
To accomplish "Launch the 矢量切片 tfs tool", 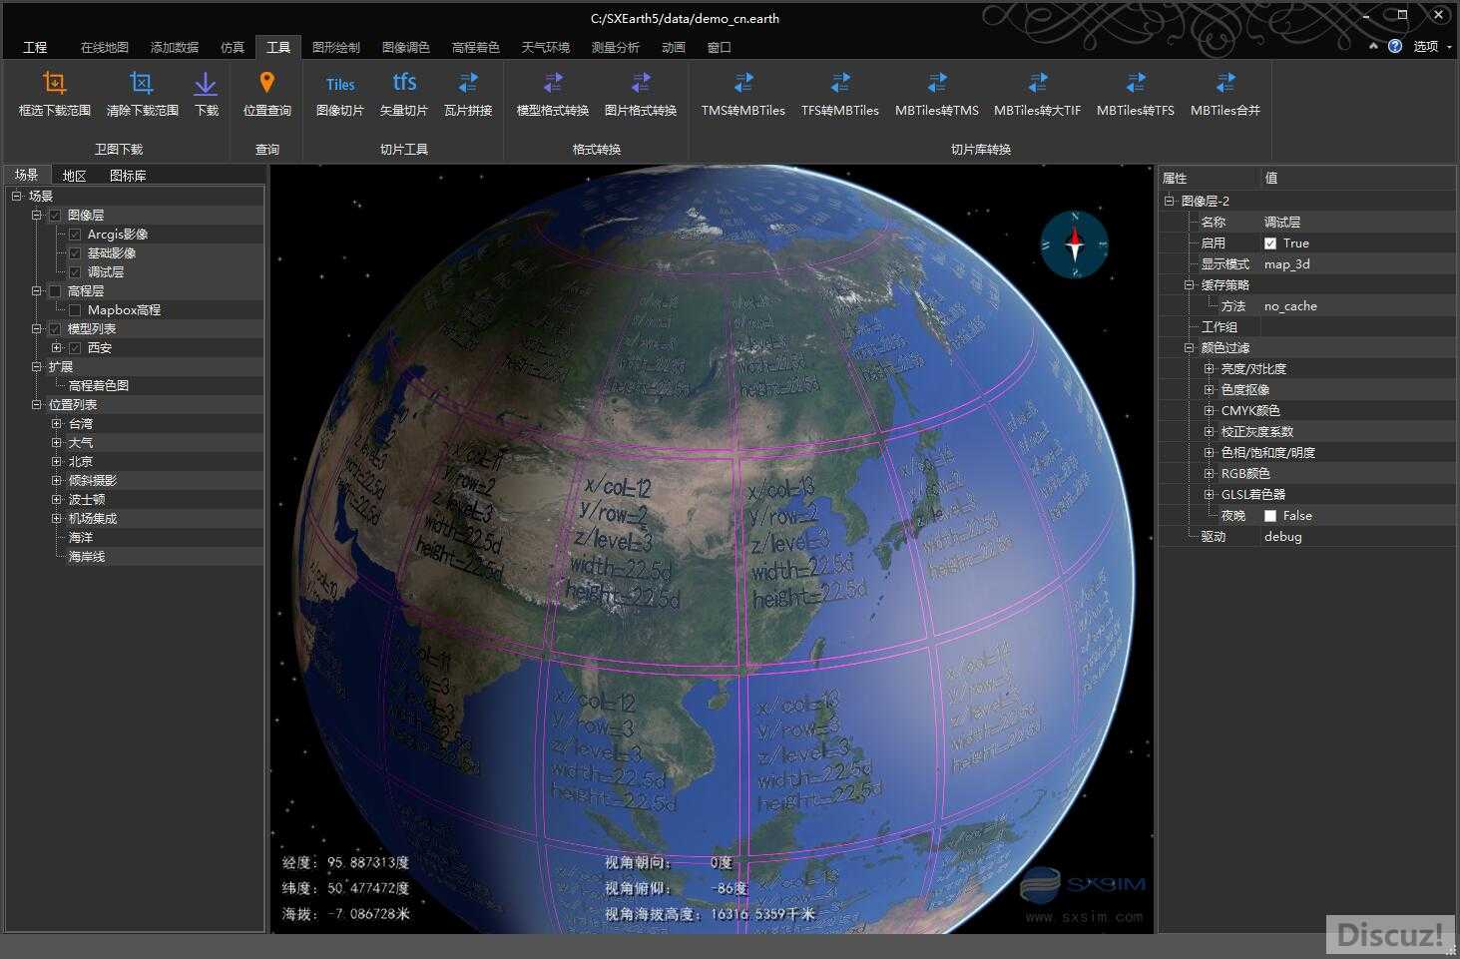I will (404, 82).
